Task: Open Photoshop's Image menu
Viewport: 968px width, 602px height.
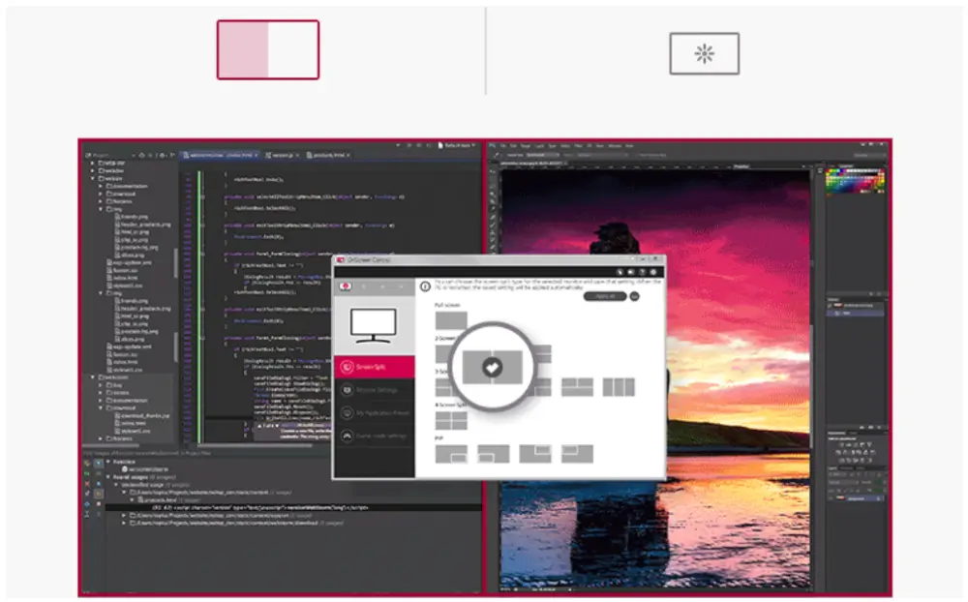Action: (526, 146)
